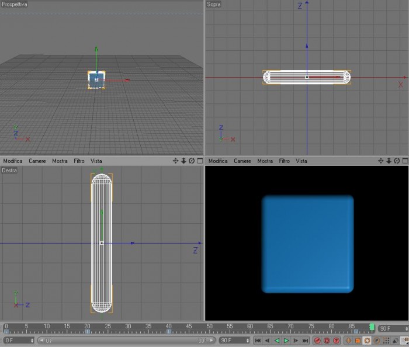Click the move-camera icon in the render viewport
This screenshot has width=409, height=347.
pos(381,161)
